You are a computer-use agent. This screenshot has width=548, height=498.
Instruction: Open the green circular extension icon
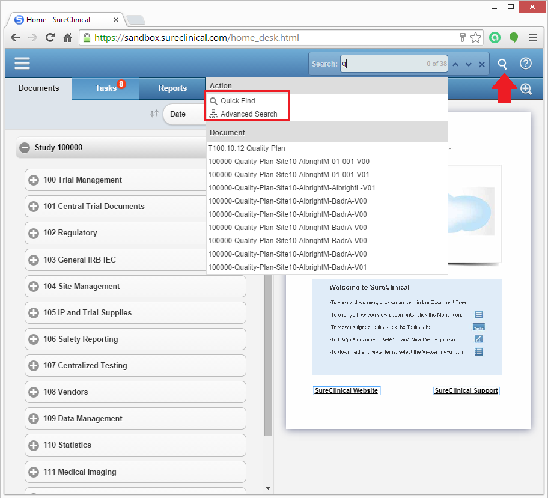[x=495, y=38]
